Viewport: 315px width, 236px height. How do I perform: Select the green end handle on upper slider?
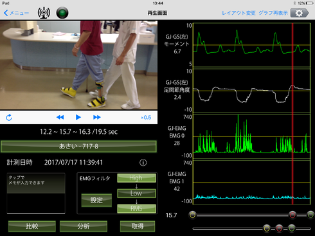coord(310,215)
